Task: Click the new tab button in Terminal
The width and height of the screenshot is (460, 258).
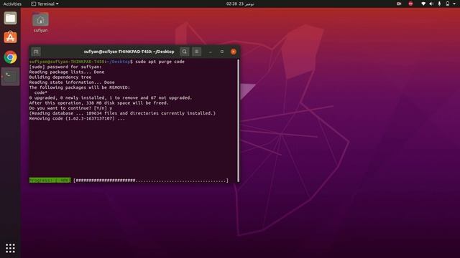Action: [36, 52]
